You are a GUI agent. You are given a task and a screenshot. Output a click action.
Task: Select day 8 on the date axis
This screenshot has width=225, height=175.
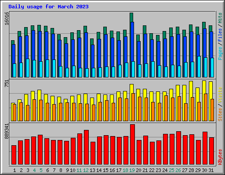coord(61,170)
